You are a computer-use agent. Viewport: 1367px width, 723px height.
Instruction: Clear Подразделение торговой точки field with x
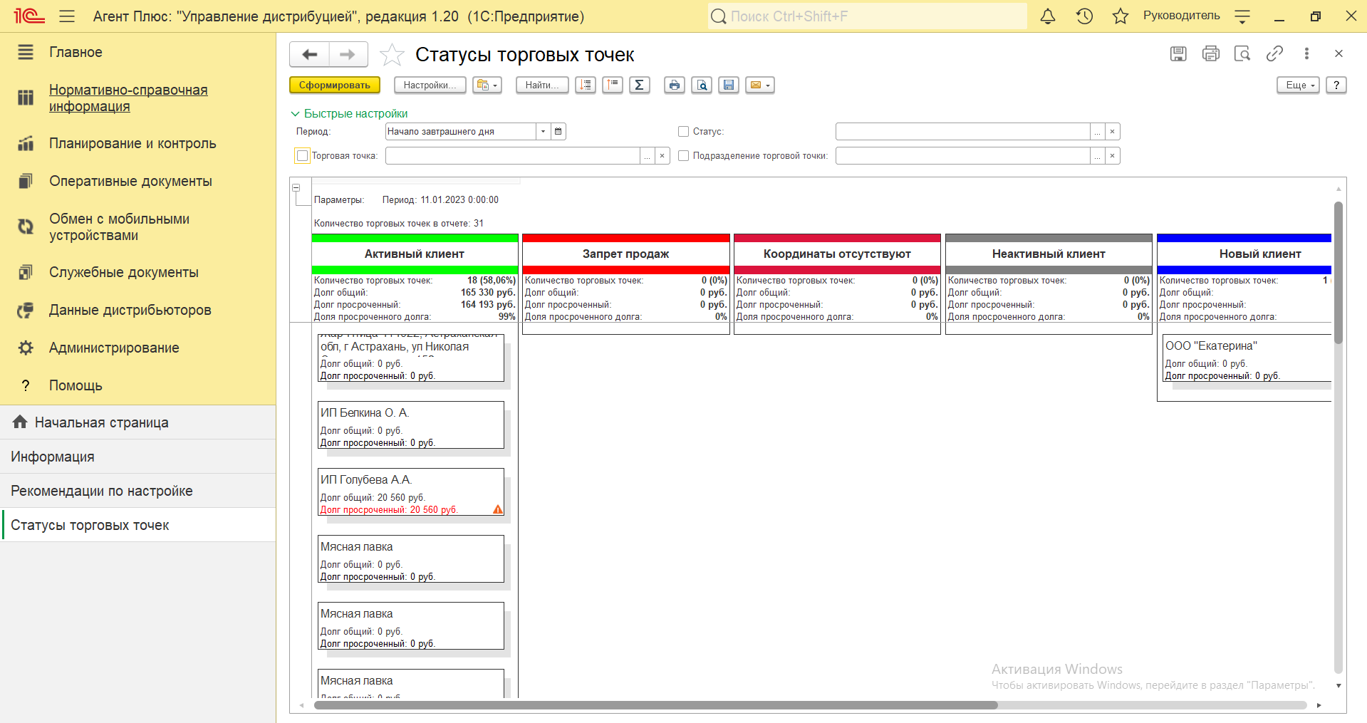click(1113, 155)
